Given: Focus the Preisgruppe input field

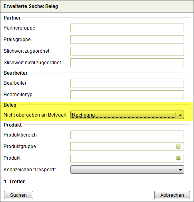Looking at the screenshot, I should point(127,40).
